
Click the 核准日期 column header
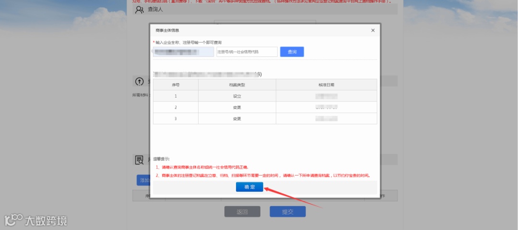pyautogui.click(x=327, y=85)
